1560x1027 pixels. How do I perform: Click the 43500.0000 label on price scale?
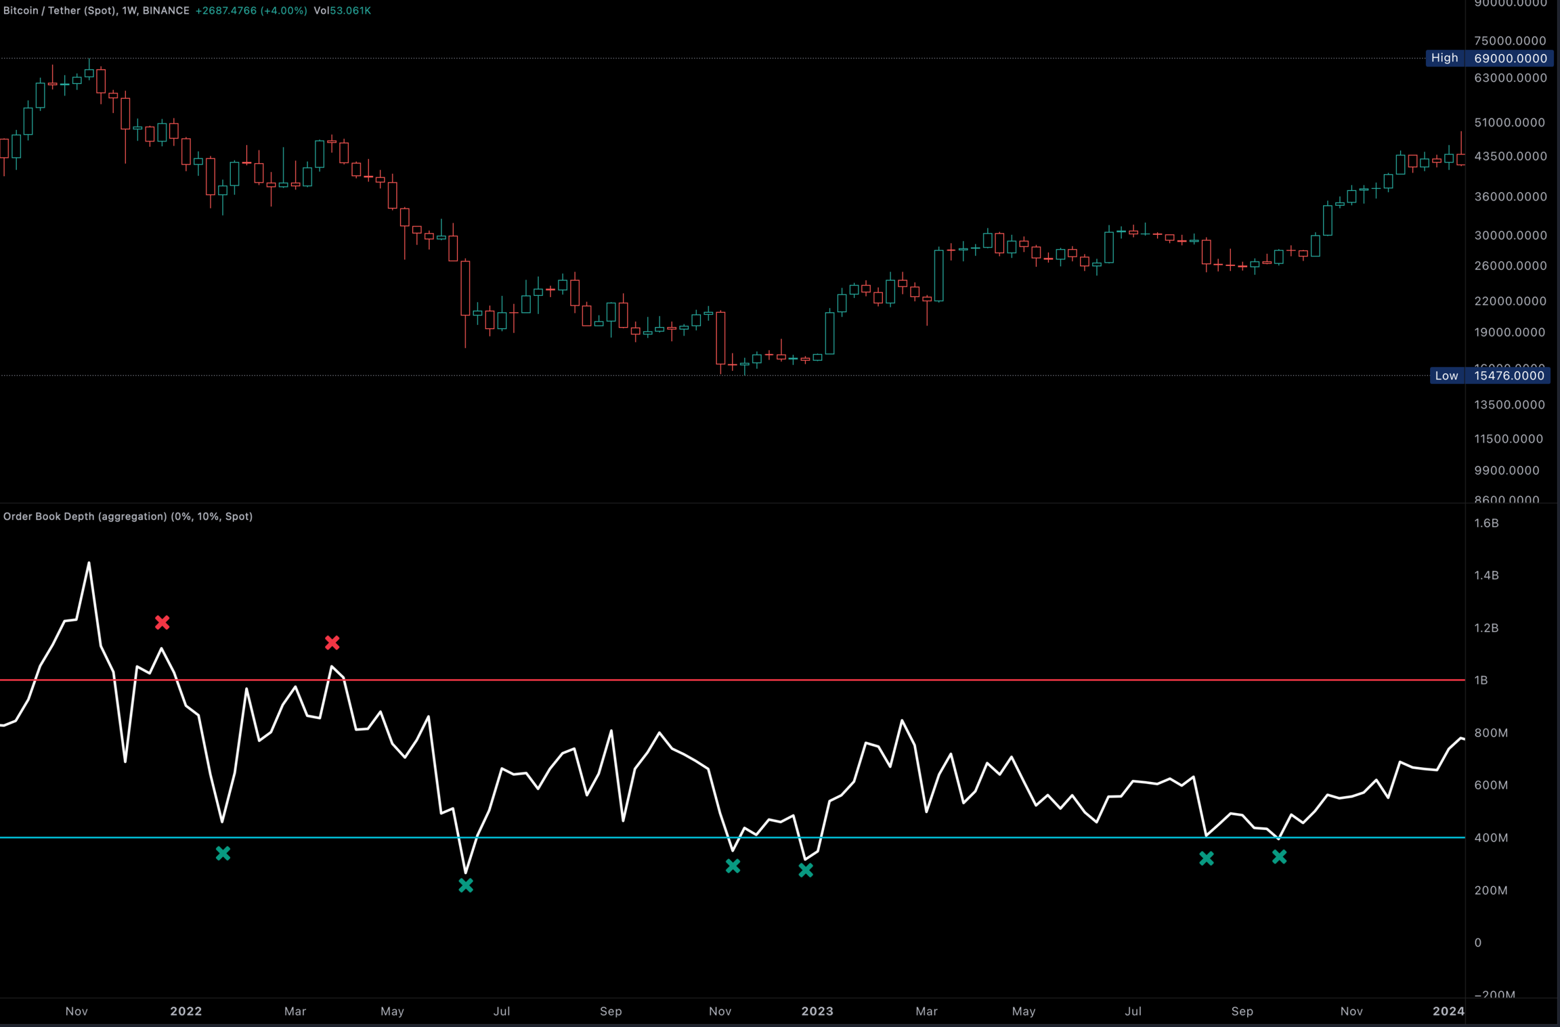point(1510,156)
